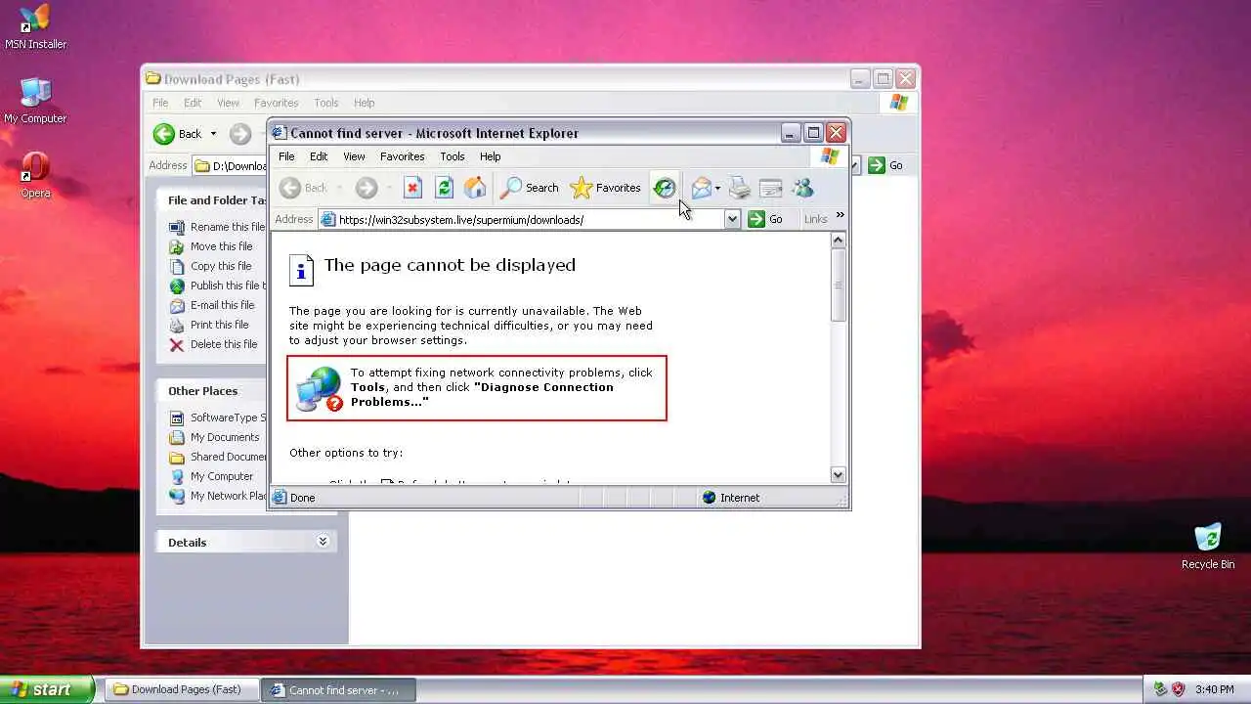Viewport: 1251px width, 704px height.
Task: Open the MSN Installer desktop icon
Action: click(35, 27)
